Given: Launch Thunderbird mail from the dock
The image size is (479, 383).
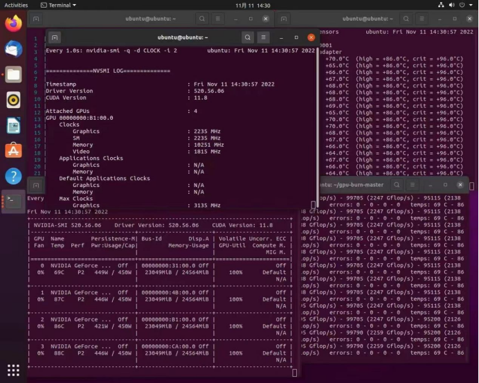Looking at the screenshot, I should coord(13,49).
